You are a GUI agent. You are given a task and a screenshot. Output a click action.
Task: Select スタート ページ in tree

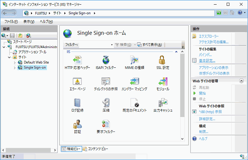22,42
